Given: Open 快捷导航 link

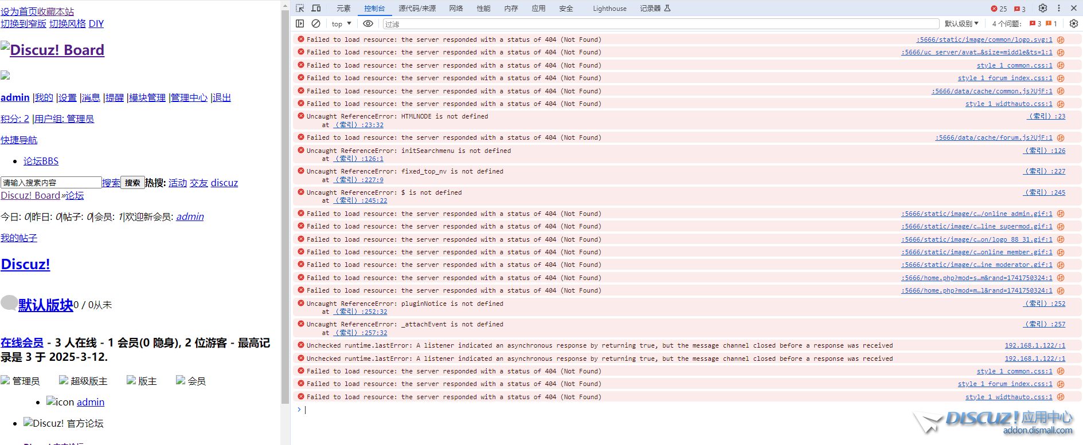Looking at the screenshot, I should tap(19, 140).
